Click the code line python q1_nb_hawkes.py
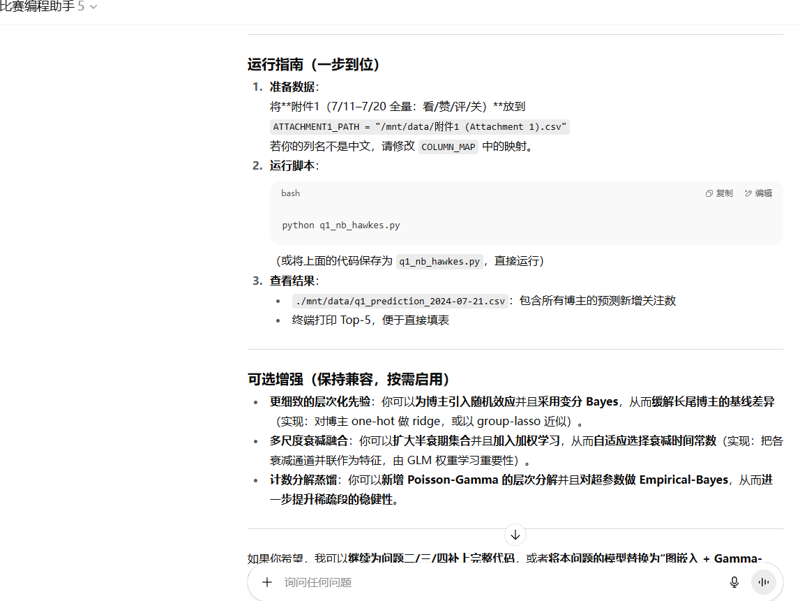The image size is (800, 601). coord(341,225)
